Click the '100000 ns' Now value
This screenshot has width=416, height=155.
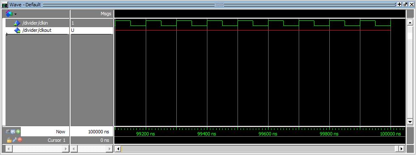[99, 132]
